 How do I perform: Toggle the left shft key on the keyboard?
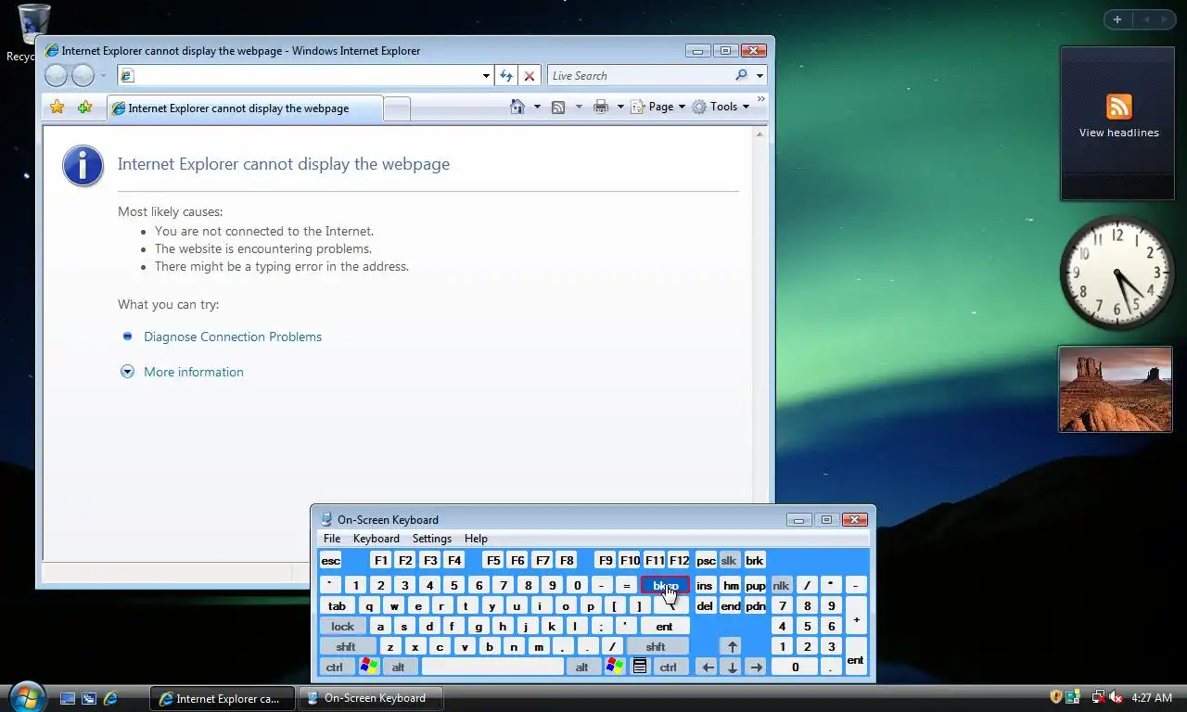pos(346,647)
